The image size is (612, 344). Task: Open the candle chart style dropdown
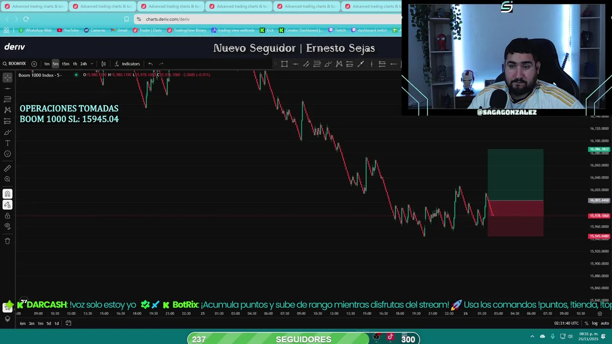(103, 64)
